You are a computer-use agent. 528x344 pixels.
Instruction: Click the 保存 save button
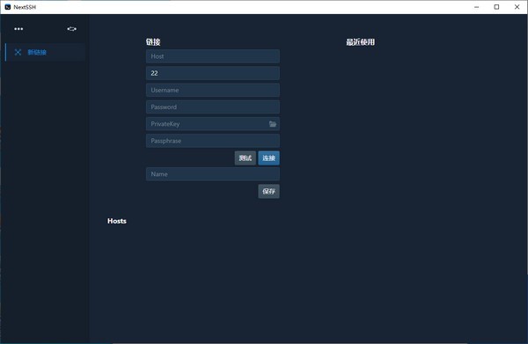tap(268, 191)
